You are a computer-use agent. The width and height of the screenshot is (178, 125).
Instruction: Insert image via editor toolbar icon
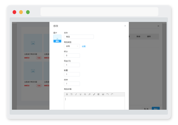tap(103, 94)
